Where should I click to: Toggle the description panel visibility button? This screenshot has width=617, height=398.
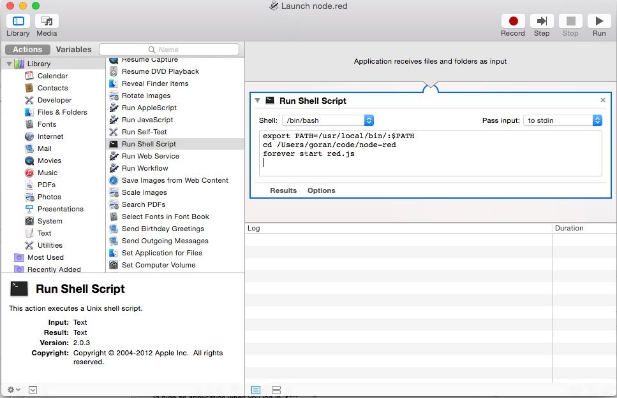pos(33,390)
